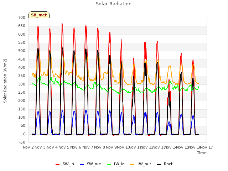The height and width of the screenshot is (171, 228).
Task: Click the Nov 7 x-axis tick label
Action: coord(88,147)
